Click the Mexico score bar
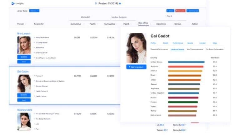240x135 pixels. pos(185,71)
